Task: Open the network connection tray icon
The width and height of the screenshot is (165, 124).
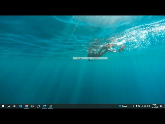Action: point(142,106)
